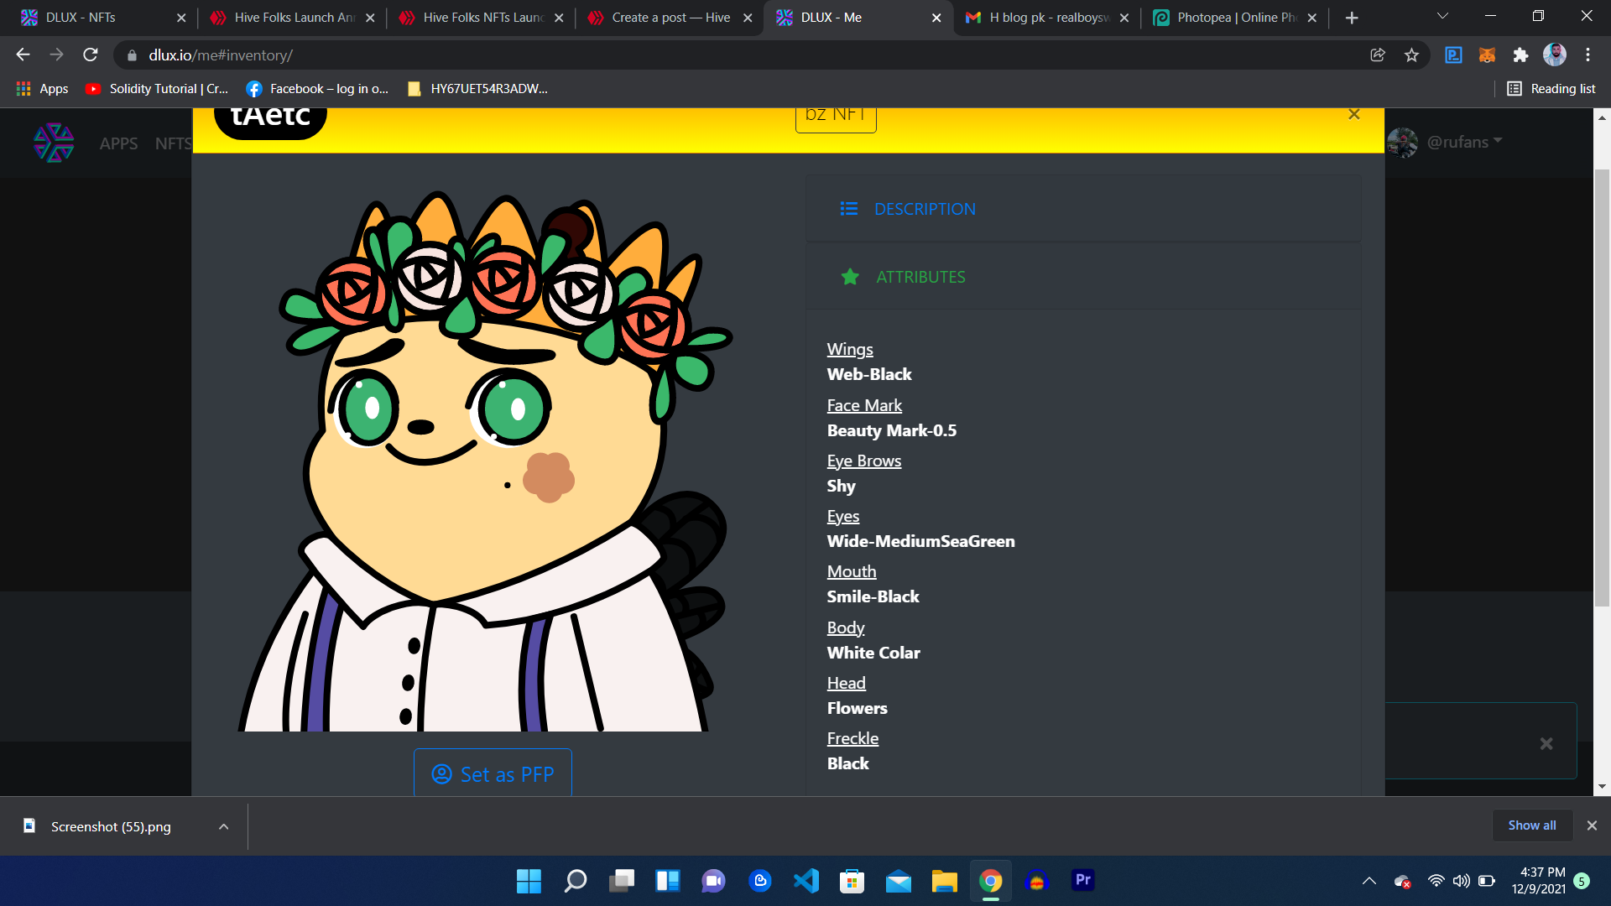The width and height of the screenshot is (1611, 906).
Task: Click the Mouth attribute label
Action: point(852,571)
